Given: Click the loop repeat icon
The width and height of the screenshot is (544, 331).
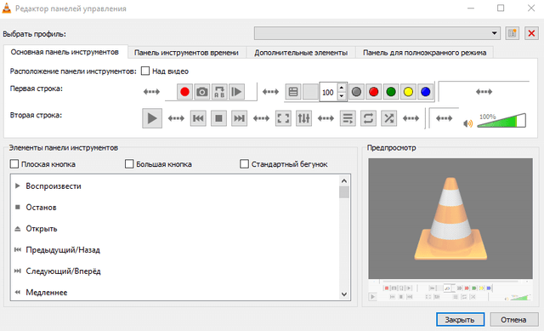Looking at the screenshot, I should tap(368, 118).
